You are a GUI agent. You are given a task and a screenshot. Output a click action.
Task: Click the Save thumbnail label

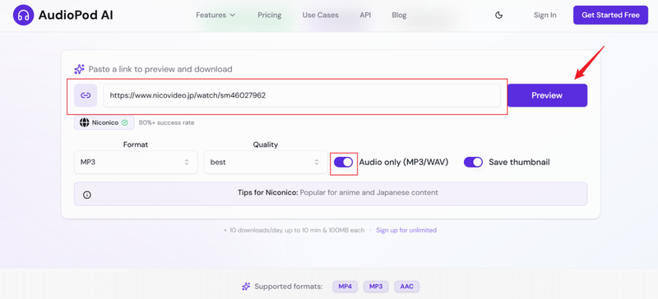tap(519, 163)
